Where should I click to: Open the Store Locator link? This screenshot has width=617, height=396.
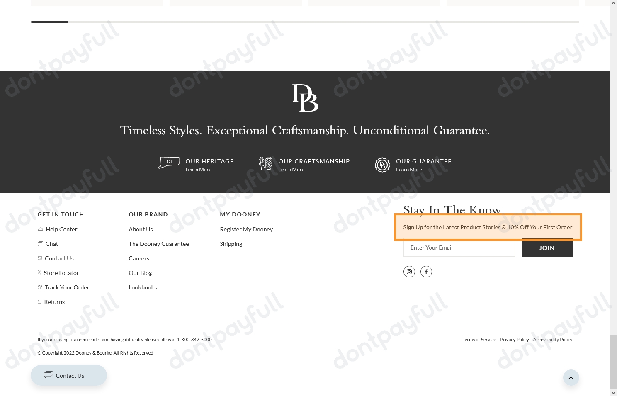point(61,273)
